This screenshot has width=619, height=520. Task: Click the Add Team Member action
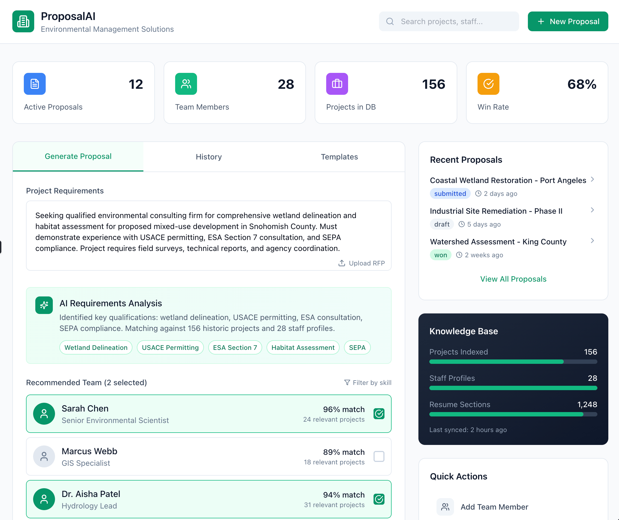coord(513,507)
